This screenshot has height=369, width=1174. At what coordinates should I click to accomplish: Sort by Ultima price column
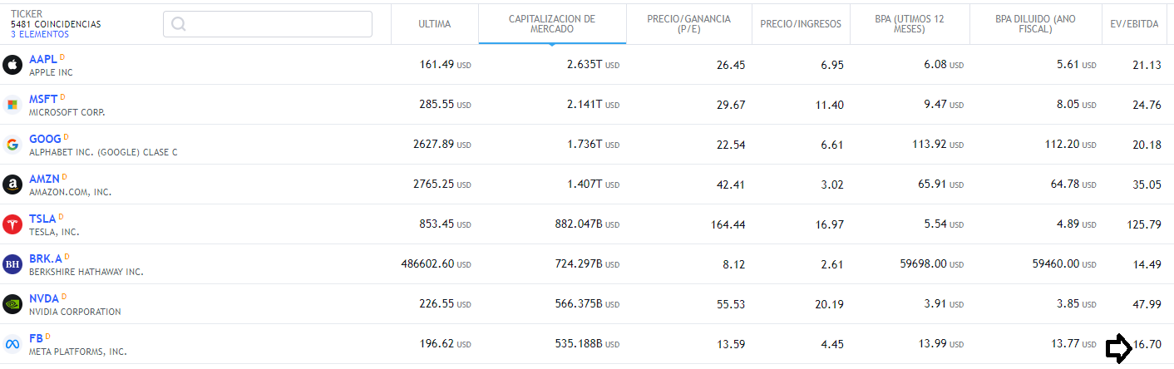coord(434,24)
